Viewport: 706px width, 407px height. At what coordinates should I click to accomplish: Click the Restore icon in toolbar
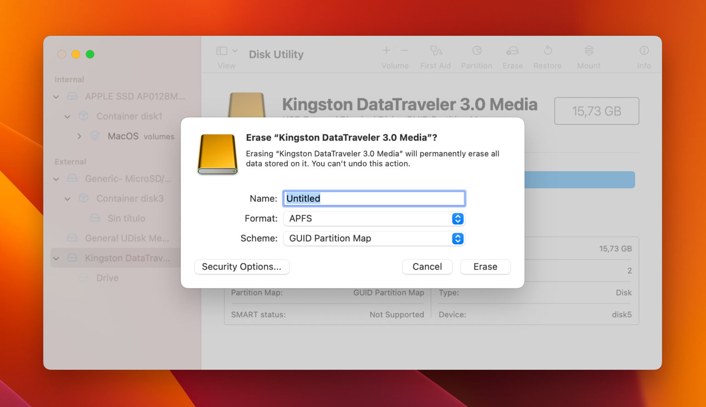547,55
